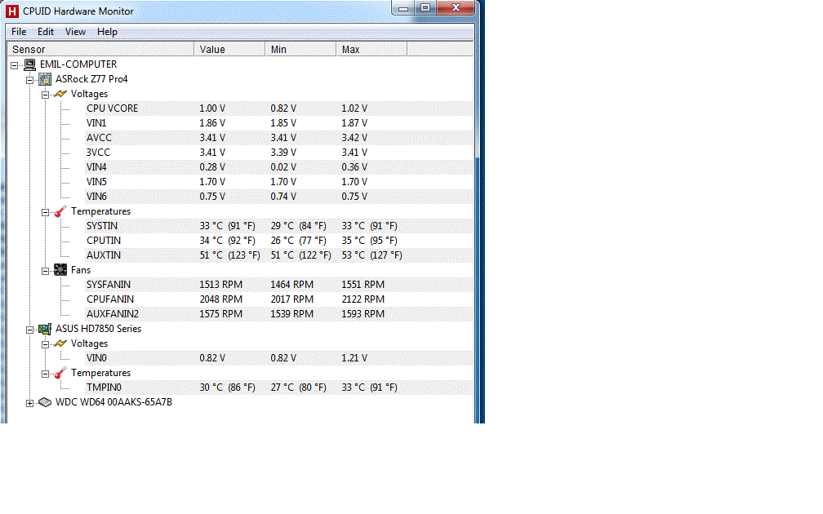The image size is (823, 514).
Task: Select the VIN6 voltage row
Action: click(x=278, y=197)
